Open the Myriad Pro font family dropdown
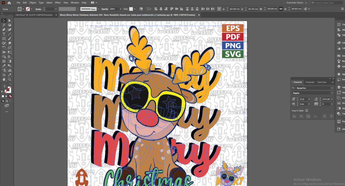345x186 pixels. point(332,88)
